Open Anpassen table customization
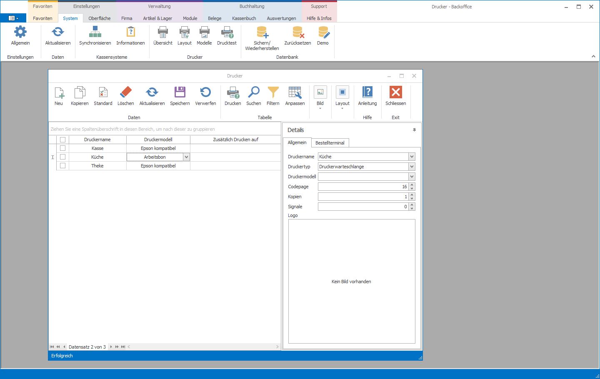The height and width of the screenshot is (379, 600). pos(295,96)
